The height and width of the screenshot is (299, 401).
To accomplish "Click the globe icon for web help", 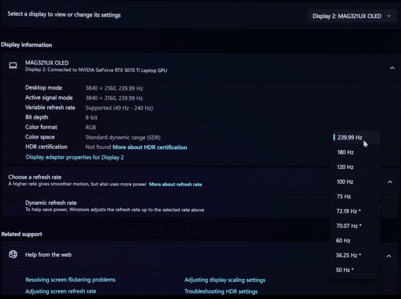I will tap(13, 255).
